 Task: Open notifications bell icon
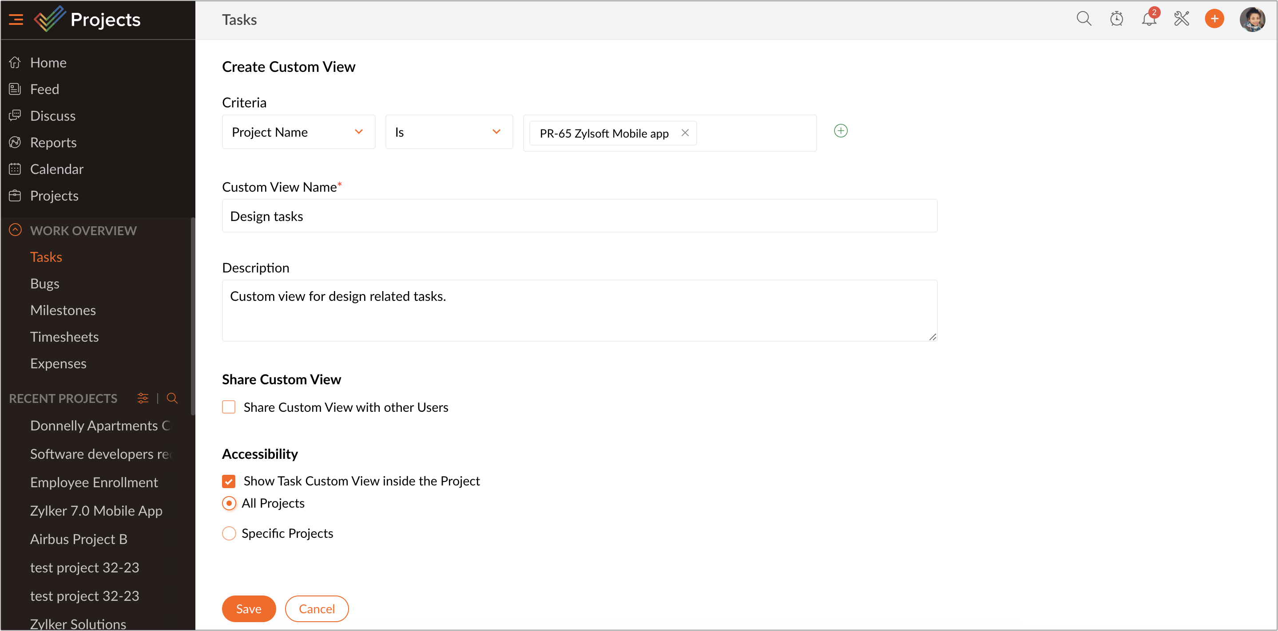tap(1148, 19)
